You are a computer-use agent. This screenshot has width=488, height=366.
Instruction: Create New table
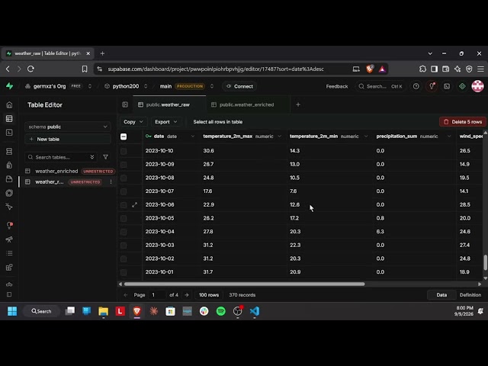pos(68,139)
